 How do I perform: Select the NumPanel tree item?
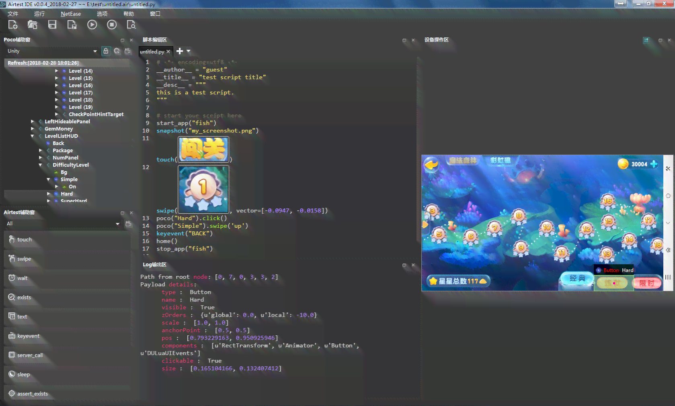point(66,158)
